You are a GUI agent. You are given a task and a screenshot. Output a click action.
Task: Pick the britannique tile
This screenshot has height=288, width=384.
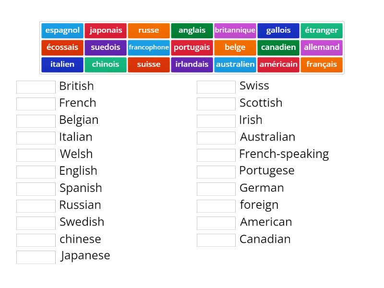(235, 30)
